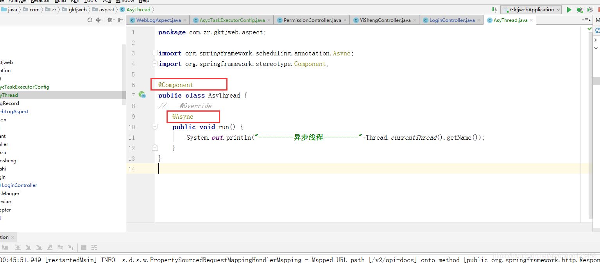Click the Drop Frame debug icon
This screenshot has height=263, width=600.
[x=60, y=247]
